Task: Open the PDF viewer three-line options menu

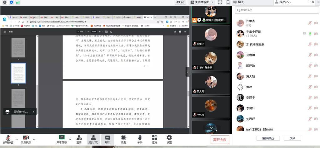Action: tap(185, 32)
